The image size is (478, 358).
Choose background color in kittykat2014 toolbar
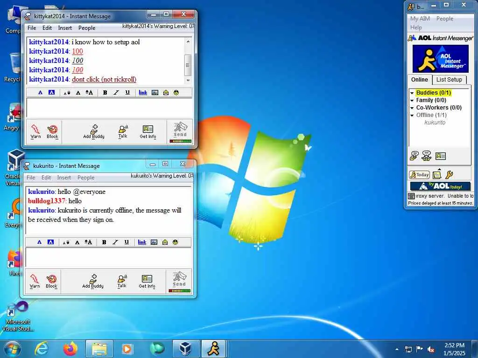pos(51,93)
